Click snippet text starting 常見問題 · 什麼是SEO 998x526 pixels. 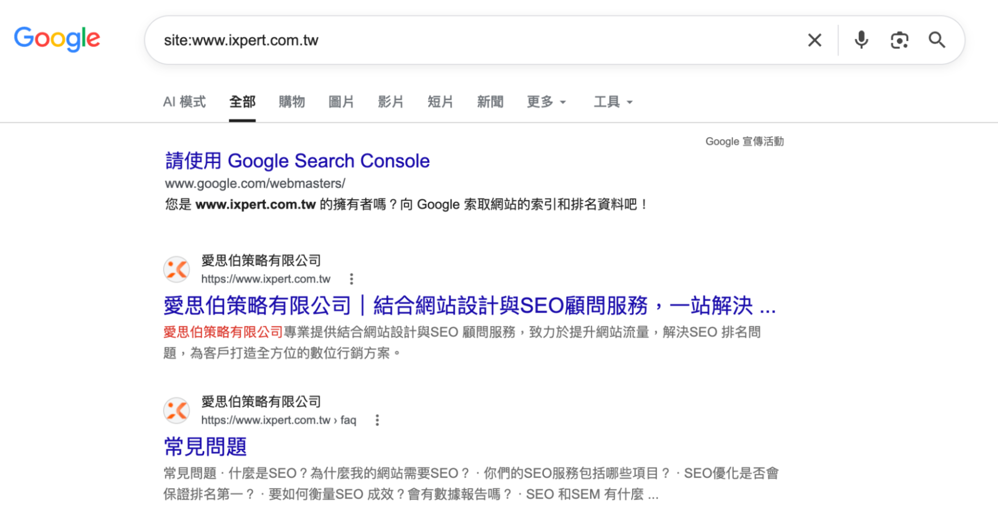coord(470,484)
